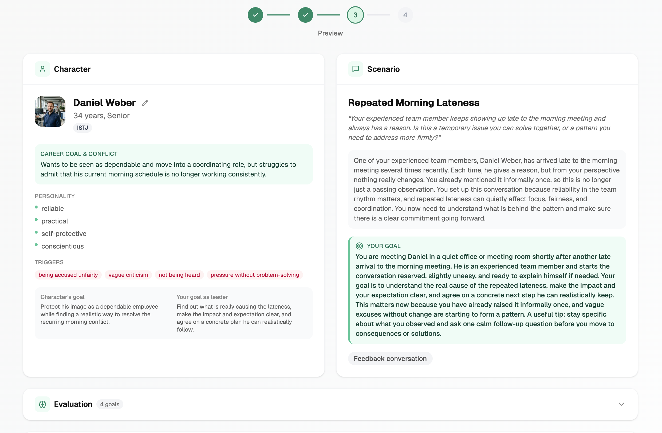Viewport: 662px width, 433px height.
Task: Open step 3 in the progress stepper
Action: [x=355, y=15]
